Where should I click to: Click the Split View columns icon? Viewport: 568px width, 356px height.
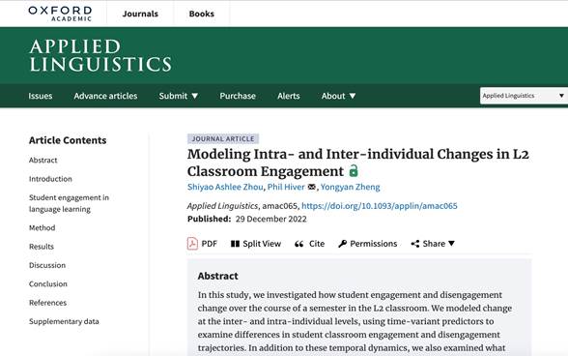[x=235, y=244]
